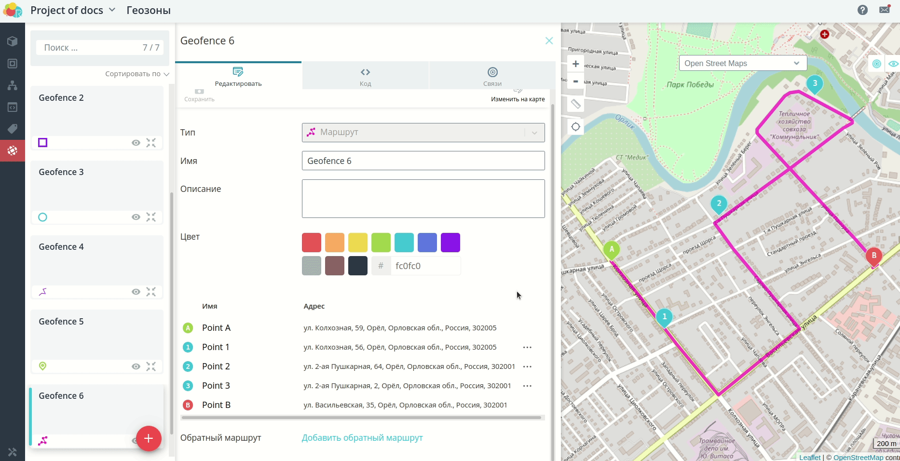Select the map ruler measurement tool
Viewport: 900px width, 461px height.
(x=575, y=104)
